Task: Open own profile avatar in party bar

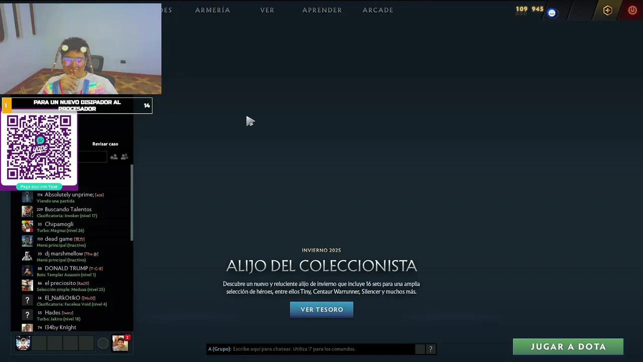Action: click(x=23, y=343)
